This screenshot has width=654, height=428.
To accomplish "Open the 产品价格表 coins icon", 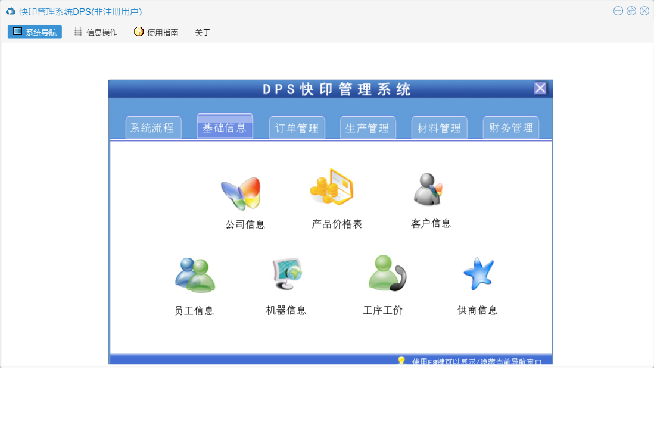I will (x=332, y=187).
